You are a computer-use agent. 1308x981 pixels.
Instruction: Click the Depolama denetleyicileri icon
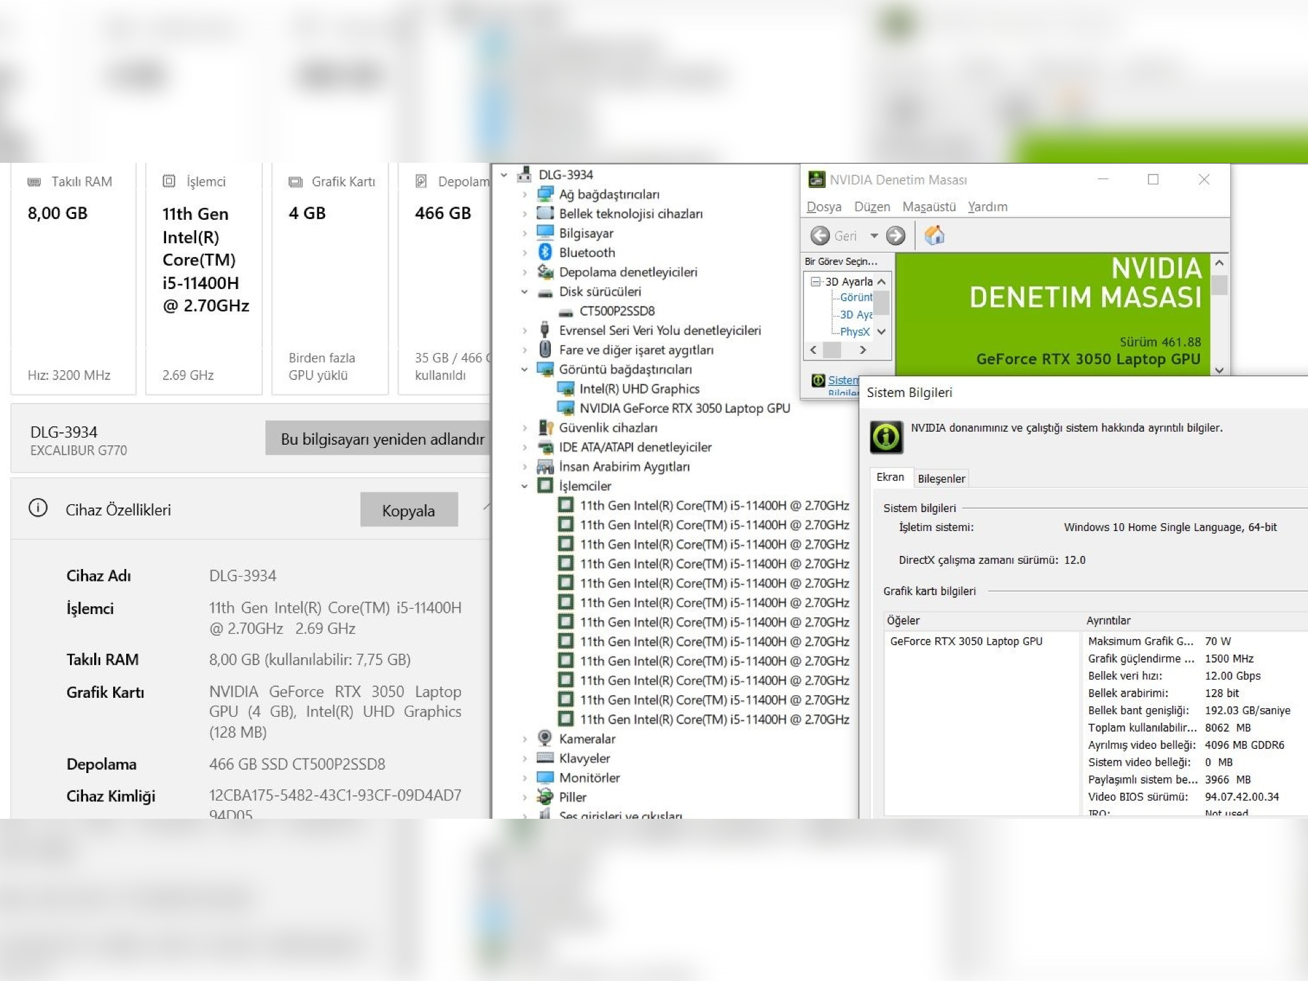point(545,271)
